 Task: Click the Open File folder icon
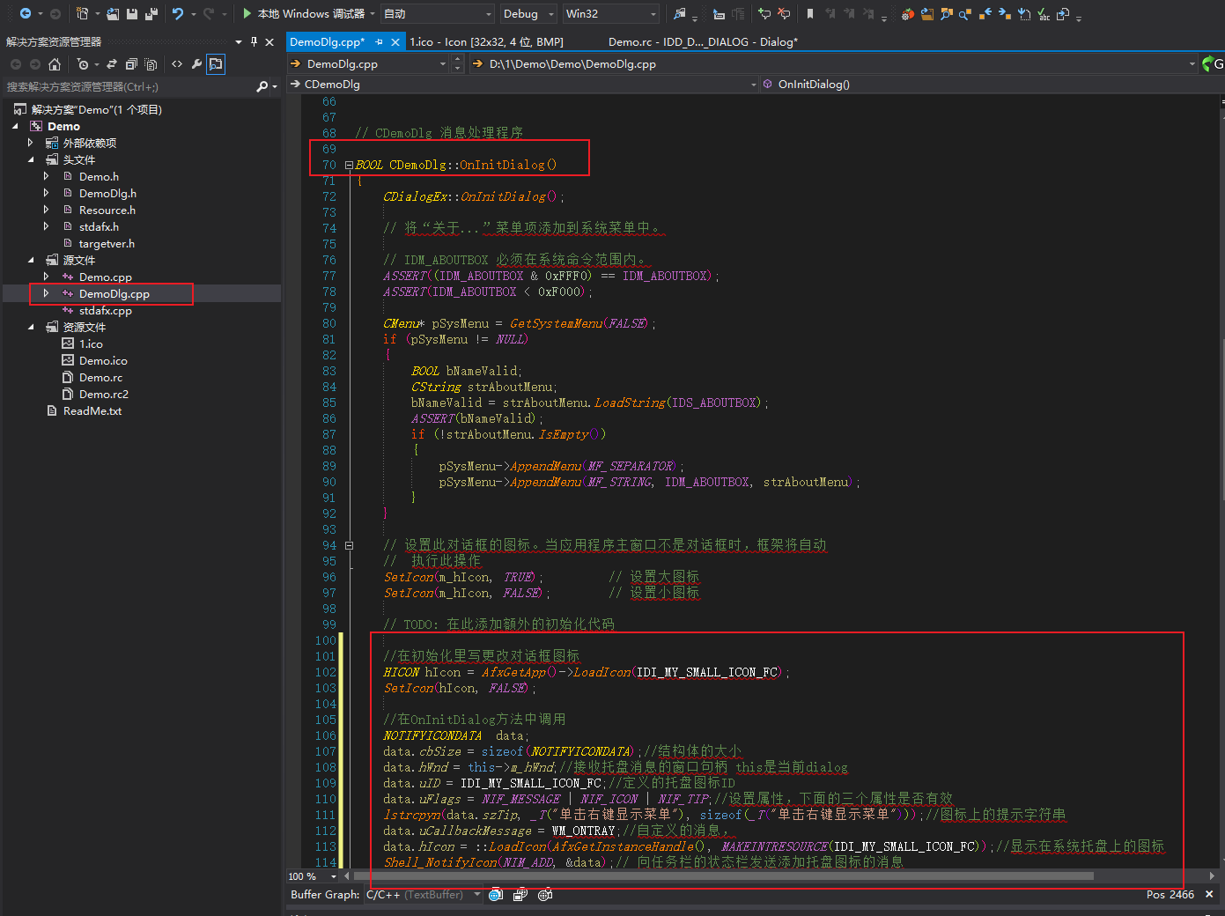point(113,13)
